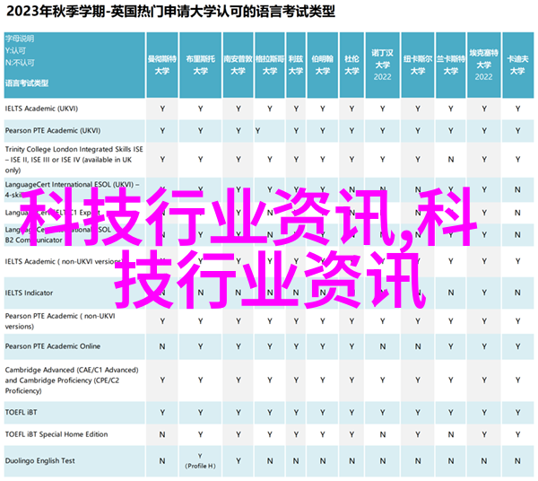The image size is (538, 481).
Task: Click the 'Pearson PTE Academic ( non-UKVI versions)' label
Action: tap(60, 321)
